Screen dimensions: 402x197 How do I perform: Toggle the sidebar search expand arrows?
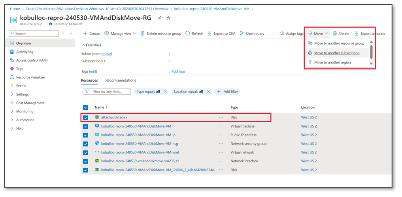pyautogui.click(x=63, y=34)
